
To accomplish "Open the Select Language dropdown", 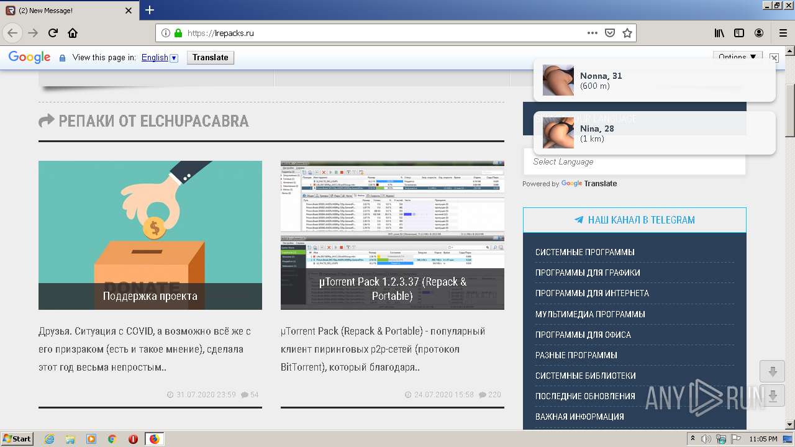I will click(x=634, y=161).
